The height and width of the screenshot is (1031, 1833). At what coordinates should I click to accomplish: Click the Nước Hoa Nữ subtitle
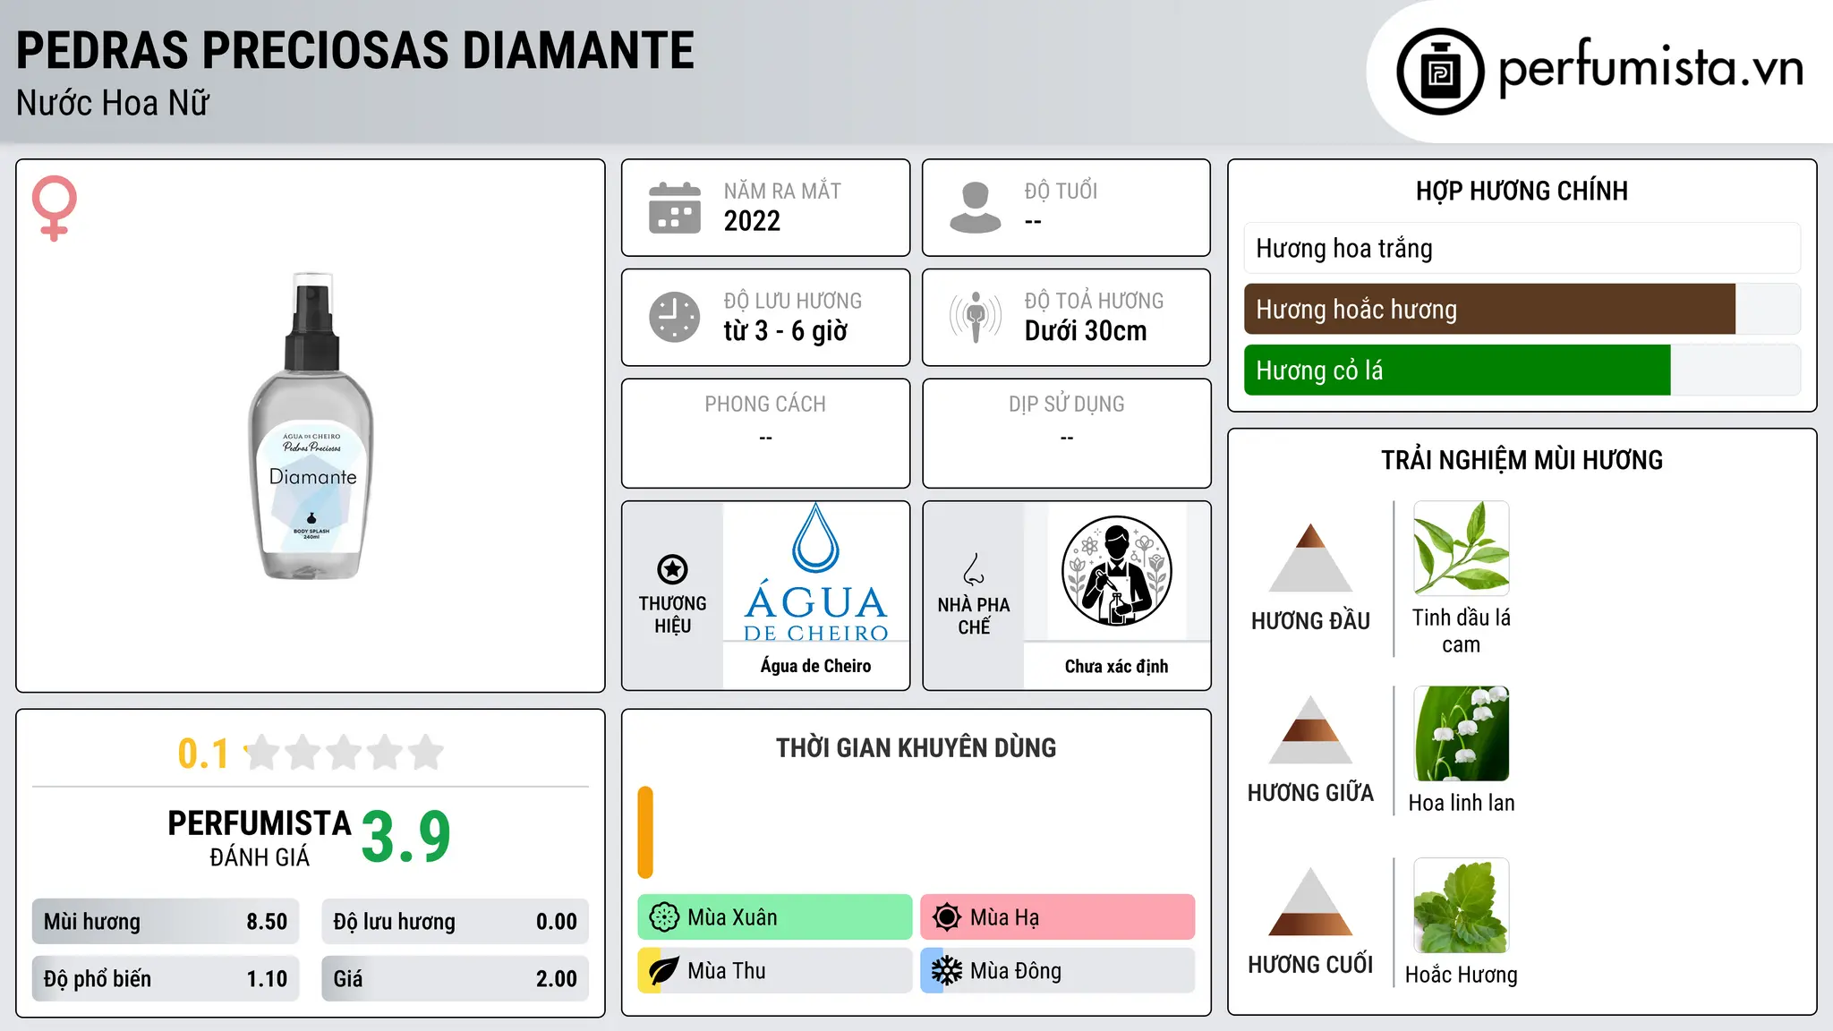(113, 103)
